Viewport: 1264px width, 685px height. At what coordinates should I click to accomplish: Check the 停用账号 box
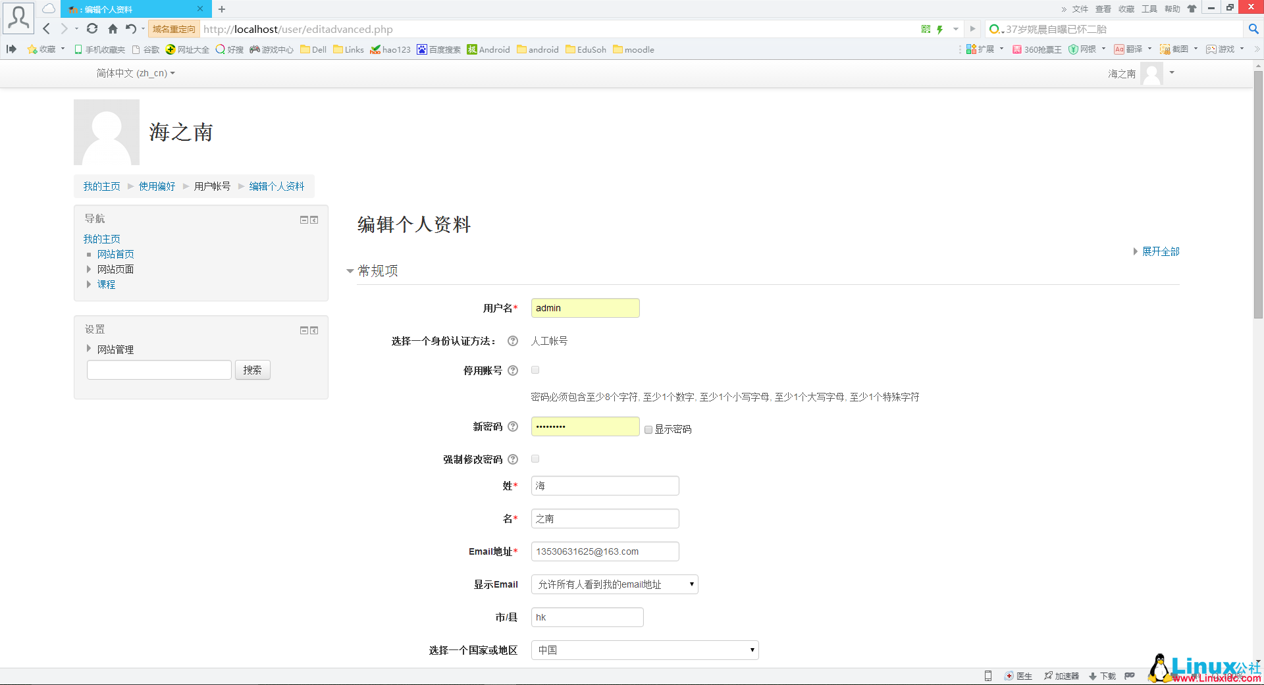[535, 370]
